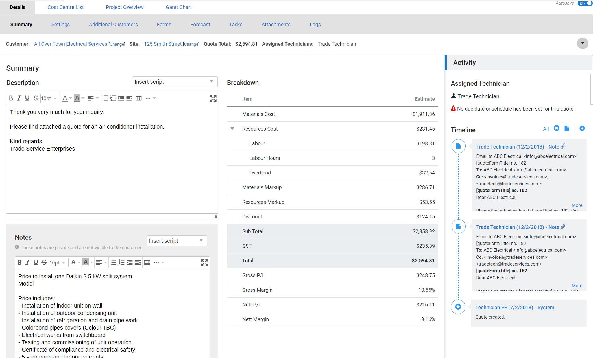Add a new timeline entry with the plus icon
Screen dimensions: 593x358
click(582, 128)
